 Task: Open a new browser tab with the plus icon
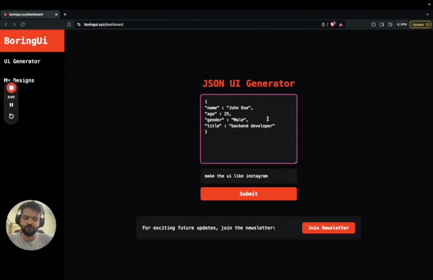point(65,14)
